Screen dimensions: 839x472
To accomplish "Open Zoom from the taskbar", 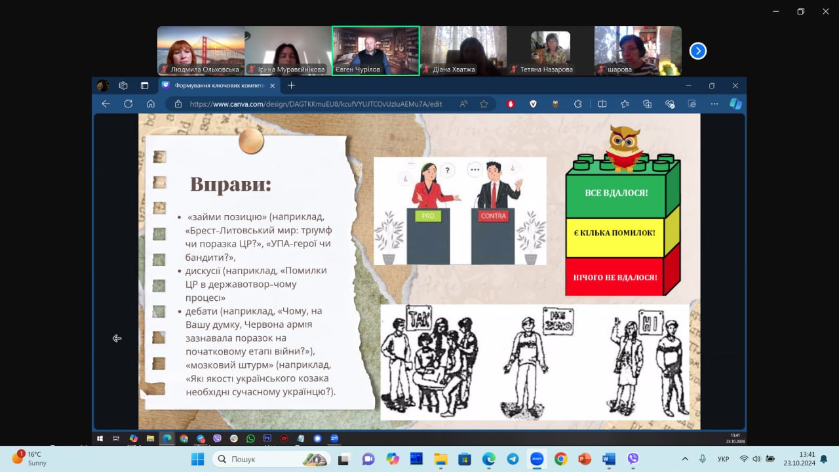I will coord(537,459).
